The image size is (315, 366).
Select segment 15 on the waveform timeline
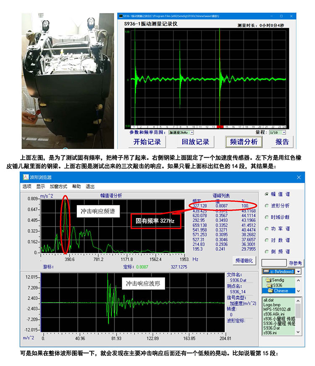(x=226, y=126)
